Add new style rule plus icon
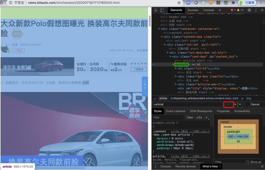The width and height of the screenshot is (265, 170). [x=206, y=117]
